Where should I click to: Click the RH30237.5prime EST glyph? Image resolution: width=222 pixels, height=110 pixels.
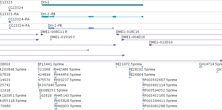[x=56, y=83]
